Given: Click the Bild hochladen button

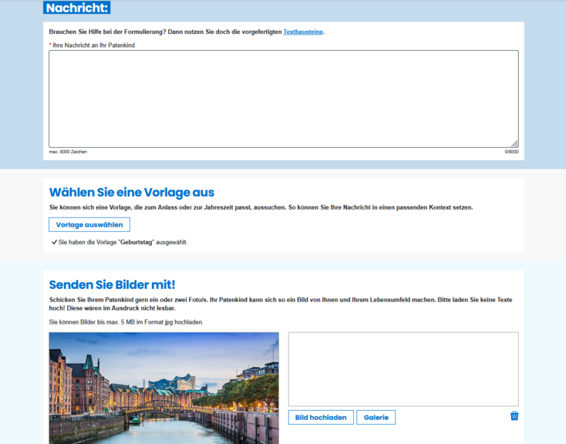Looking at the screenshot, I should point(321,417).
